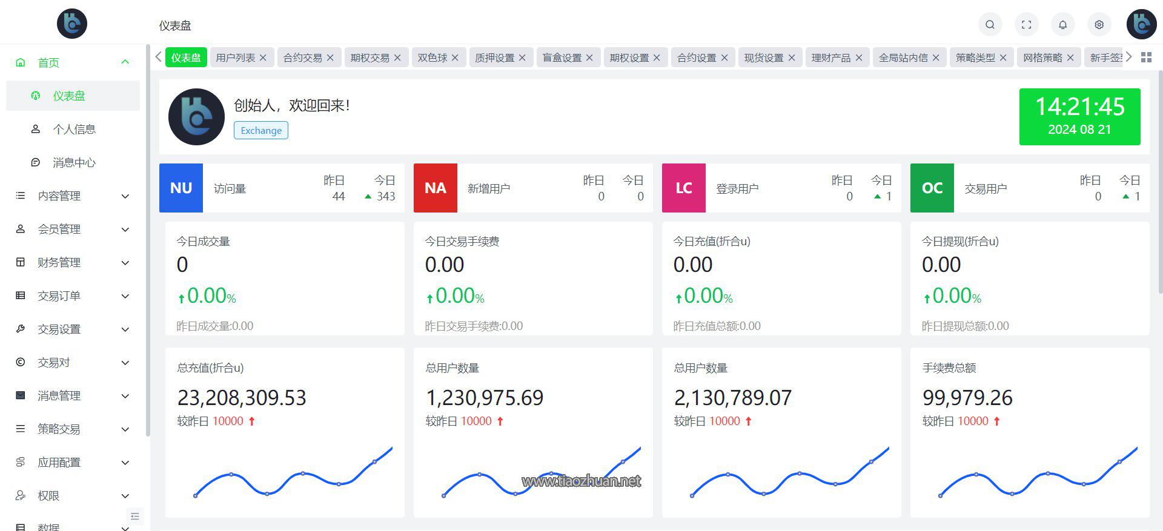Close the 期权设置 tab

point(657,58)
